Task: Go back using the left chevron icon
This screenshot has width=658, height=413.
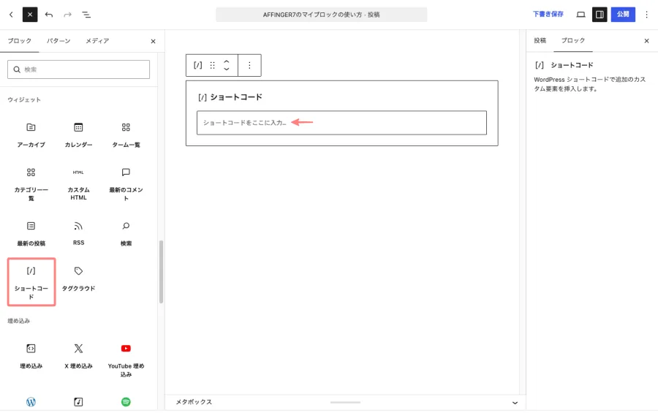Action: click(11, 15)
